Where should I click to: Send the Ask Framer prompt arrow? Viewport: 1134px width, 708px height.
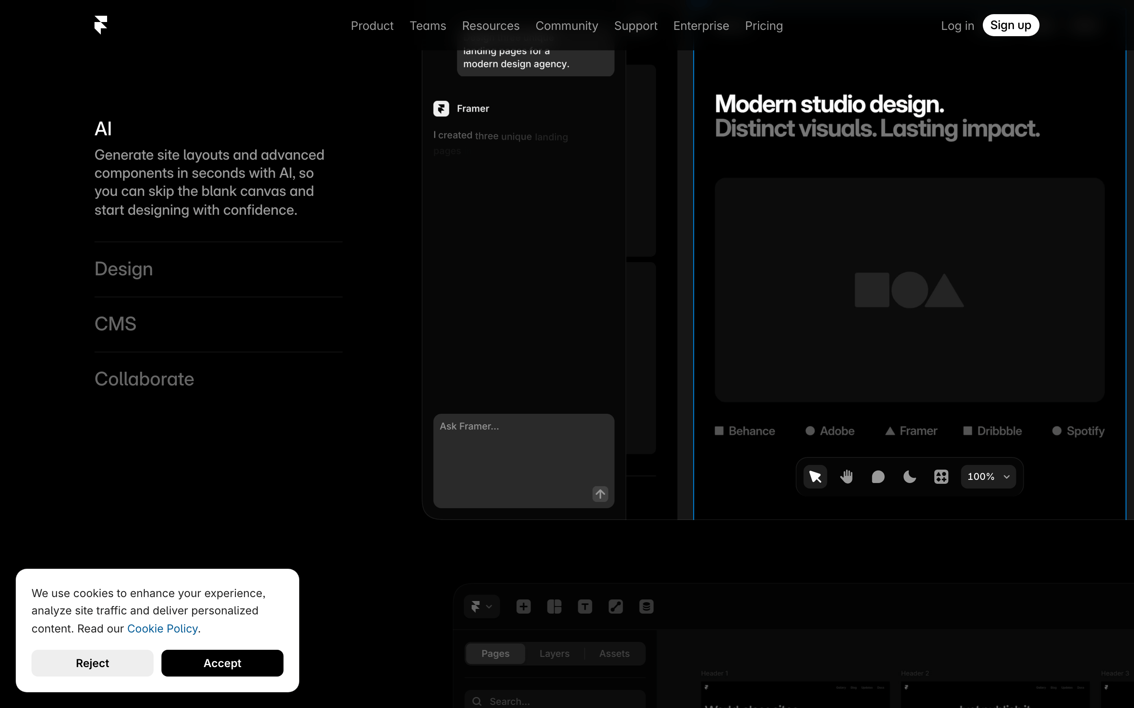point(600,494)
